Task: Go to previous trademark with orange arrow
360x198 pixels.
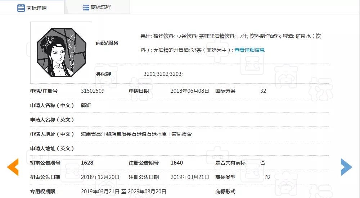Action: click(x=13, y=167)
